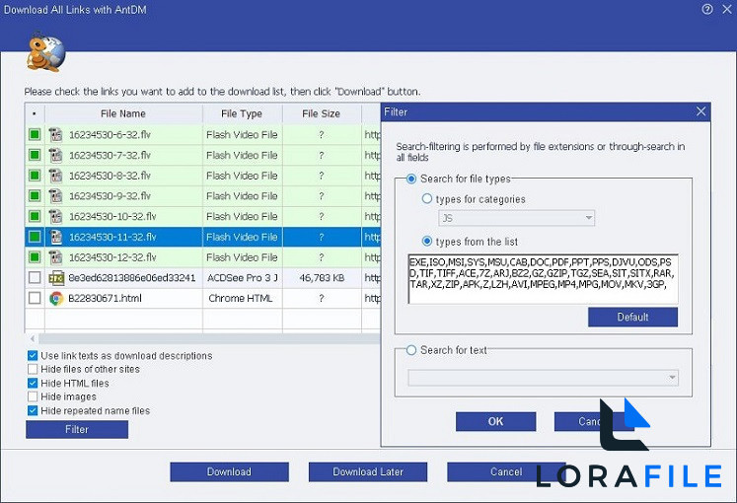Click OK in the Filter dialog
The width and height of the screenshot is (737, 503).
[x=495, y=421]
